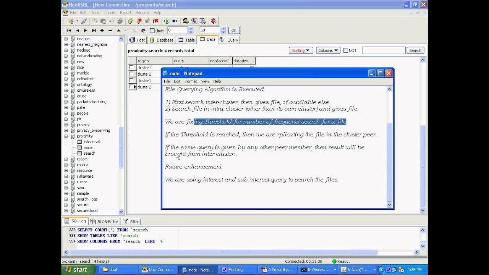Click the datasize column header
The height and width of the screenshot is (275, 489).
[x=244, y=61]
